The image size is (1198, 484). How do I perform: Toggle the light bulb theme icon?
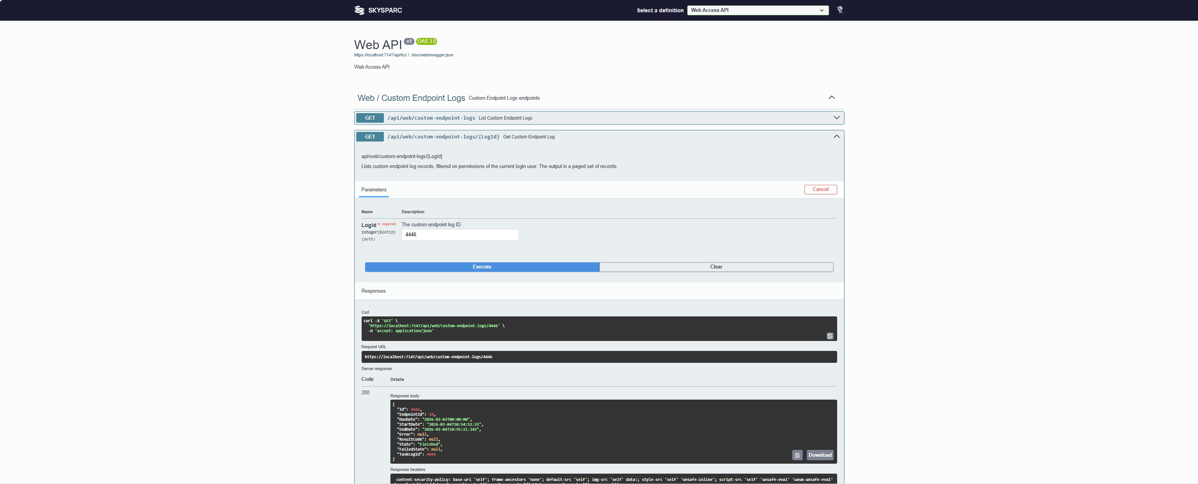tap(840, 10)
